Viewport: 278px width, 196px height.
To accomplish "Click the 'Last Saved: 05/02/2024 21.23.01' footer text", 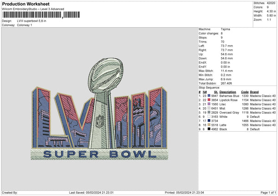I will tap(91, 192).
